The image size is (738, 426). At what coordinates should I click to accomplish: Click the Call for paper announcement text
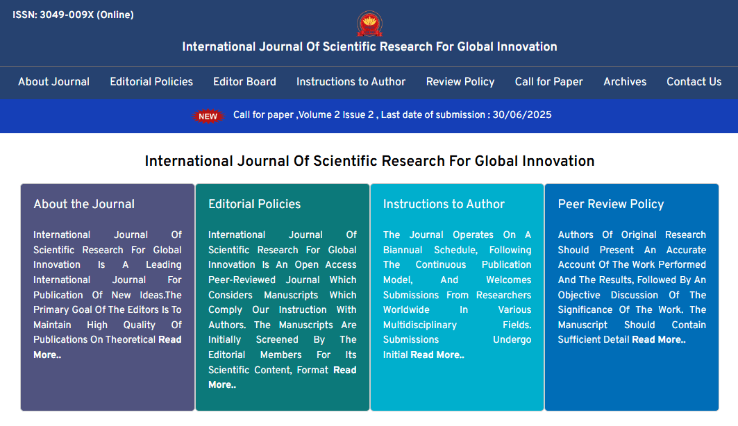click(x=392, y=115)
